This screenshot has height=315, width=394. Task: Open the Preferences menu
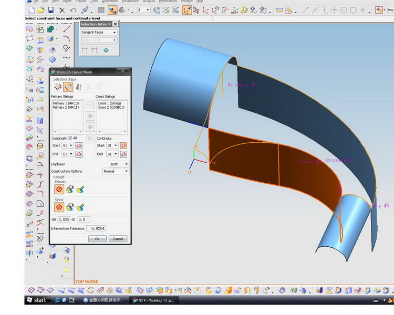168,2
